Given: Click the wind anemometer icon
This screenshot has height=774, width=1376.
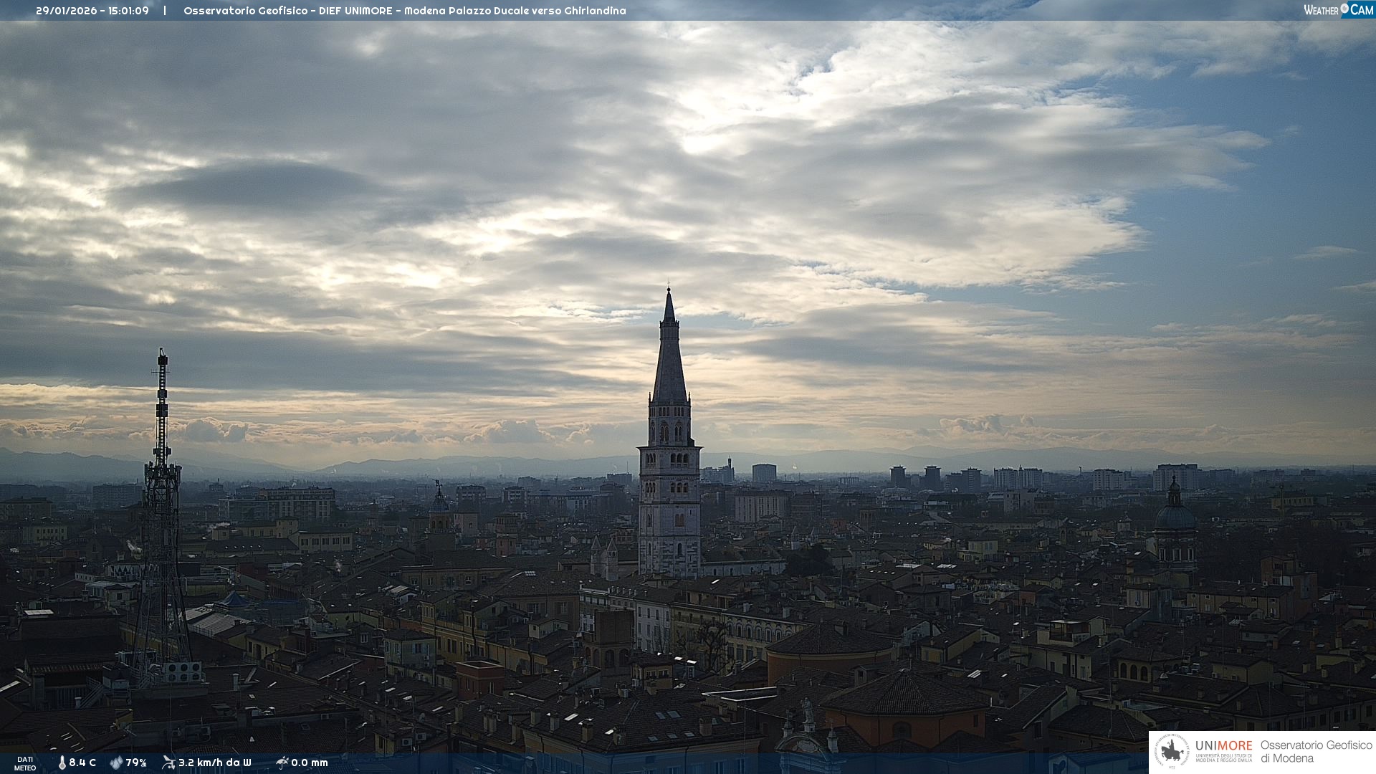Looking at the screenshot, I should pyautogui.click(x=168, y=763).
